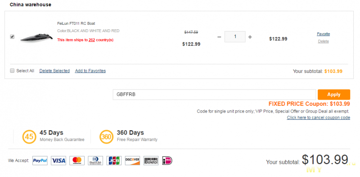Screen dimensions: 360x177
Task: Click the Mastercard logo icon
Action: pos(77,161)
